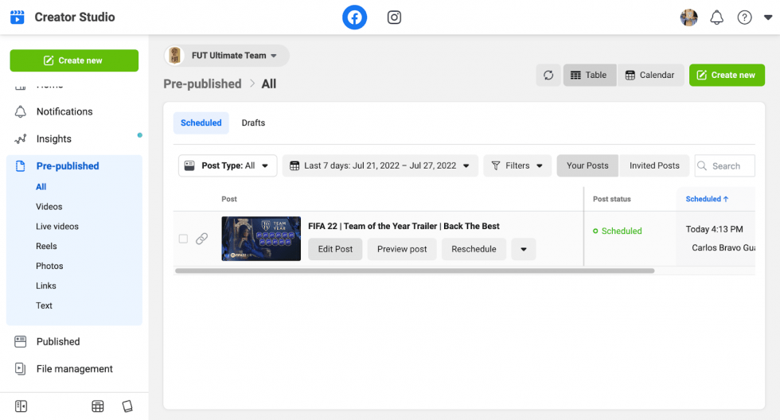
Task: Click the Edit Post button
Action: (x=335, y=249)
